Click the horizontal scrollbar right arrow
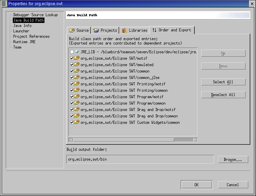The image size is (256, 196). [x=195, y=140]
